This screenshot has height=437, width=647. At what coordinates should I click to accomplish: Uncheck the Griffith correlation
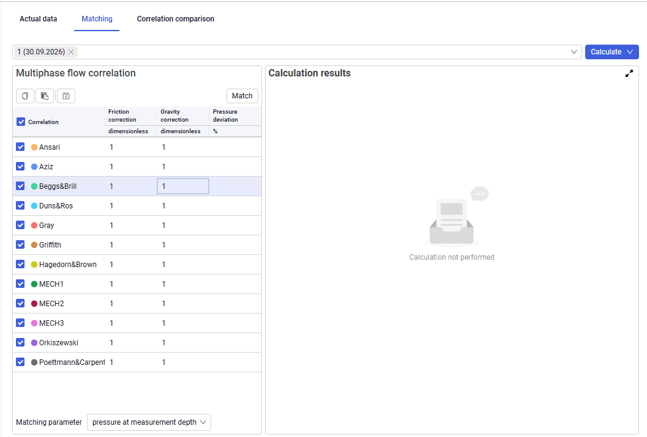[20, 244]
